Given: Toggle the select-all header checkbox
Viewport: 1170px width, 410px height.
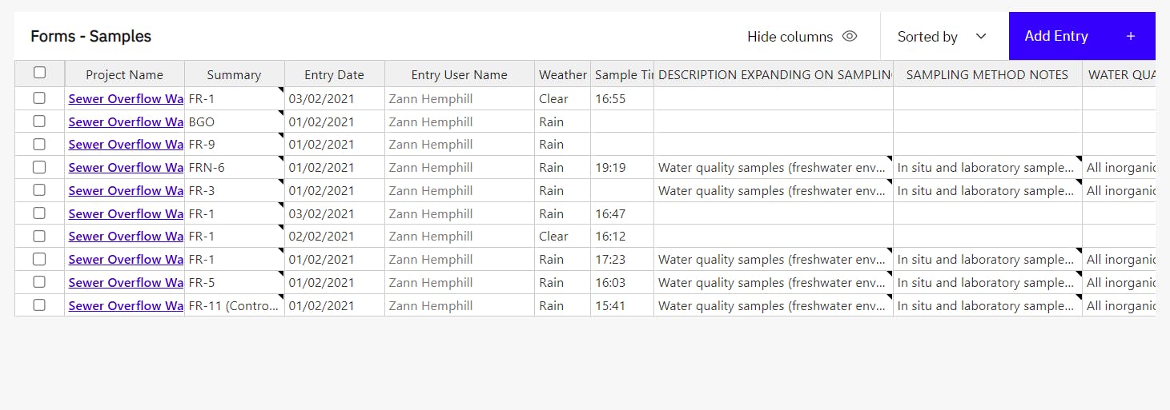Looking at the screenshot, I should (x=39, y=73).
